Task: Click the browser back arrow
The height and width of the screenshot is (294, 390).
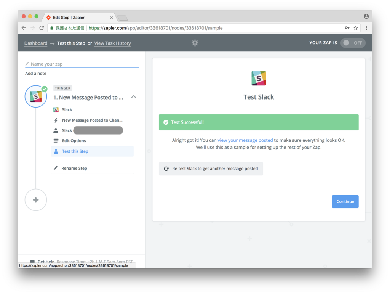Action: (x=24, y=28)
